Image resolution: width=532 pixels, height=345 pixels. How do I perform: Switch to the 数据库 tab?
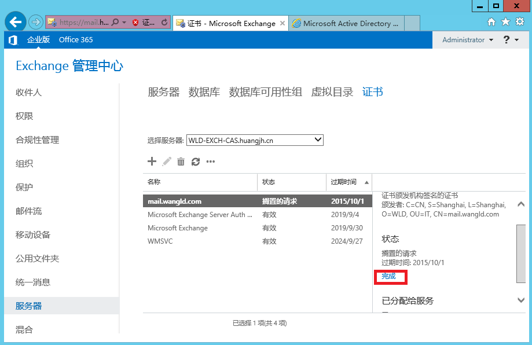click(204, 92)
